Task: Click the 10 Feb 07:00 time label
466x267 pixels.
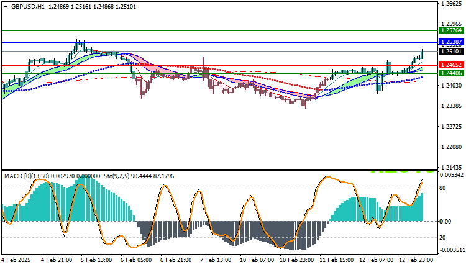Action: pyautogui.click(x=257, y=260)
